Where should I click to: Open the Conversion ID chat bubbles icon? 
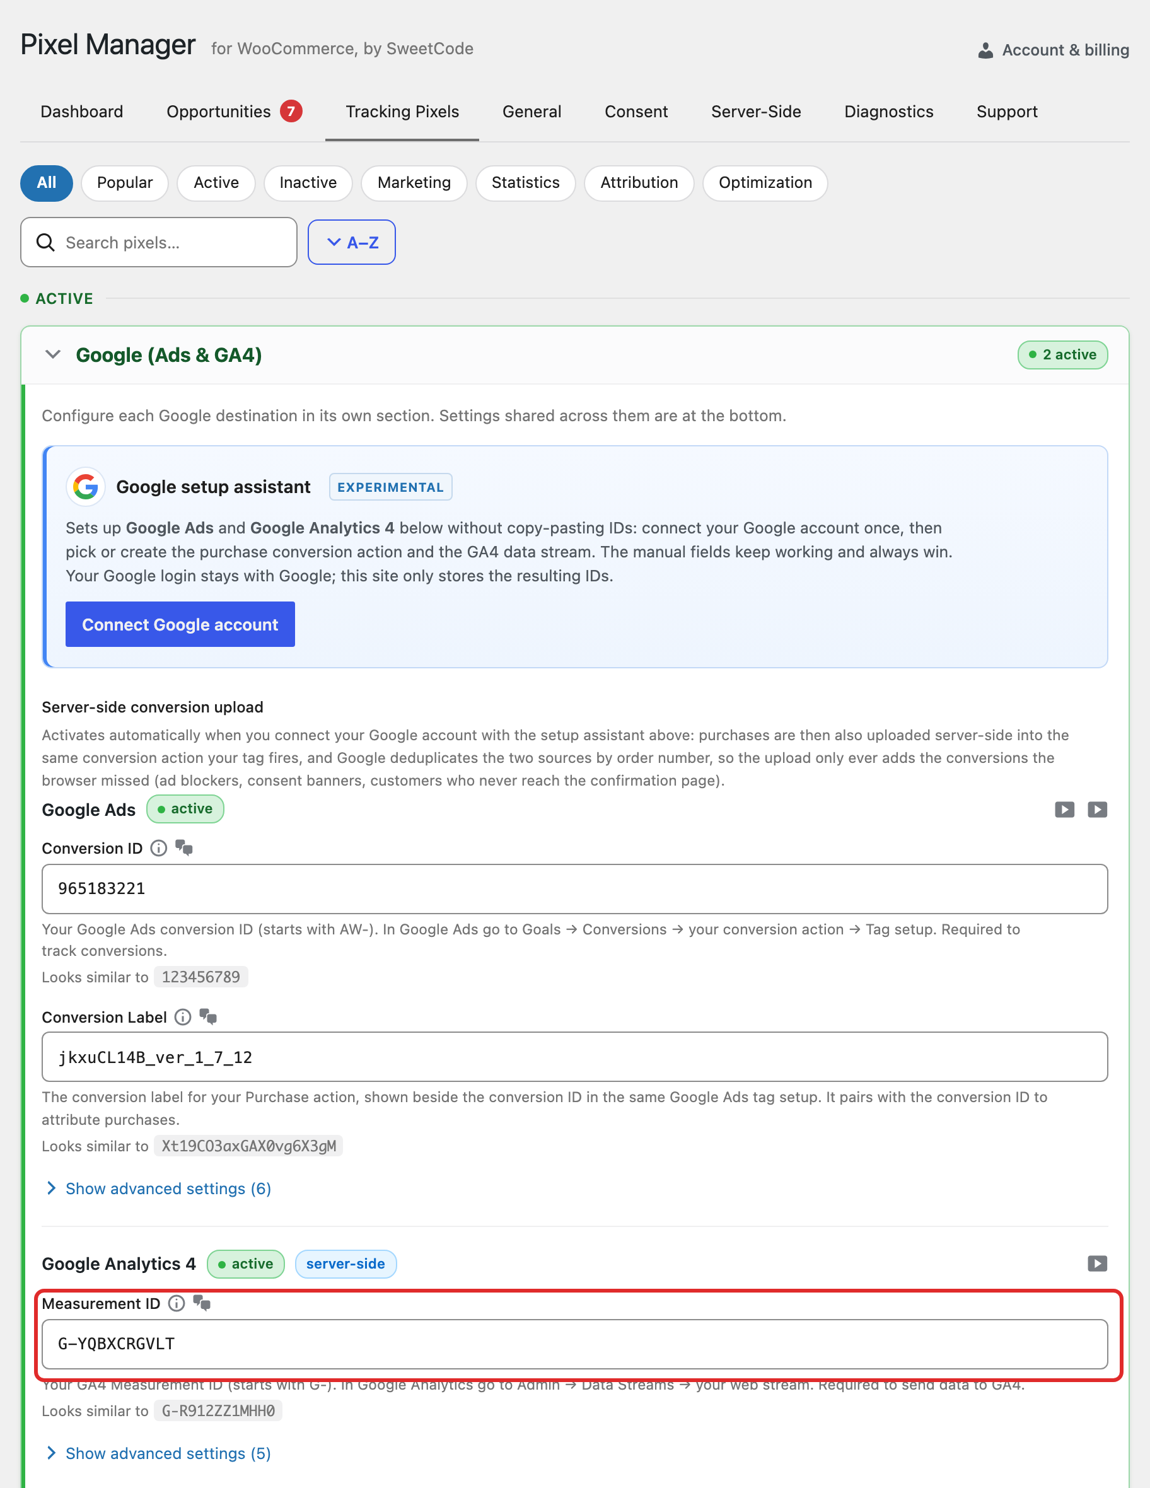[184, 847]
